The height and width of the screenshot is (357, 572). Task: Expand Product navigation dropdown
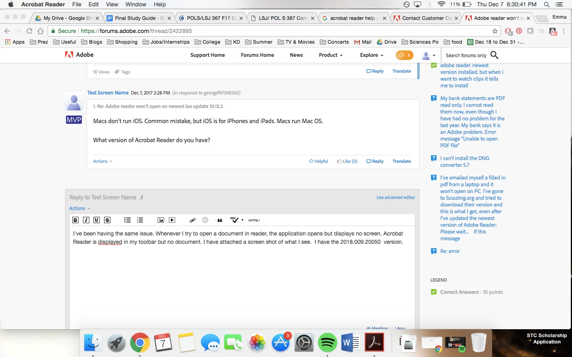coord(330,55)
